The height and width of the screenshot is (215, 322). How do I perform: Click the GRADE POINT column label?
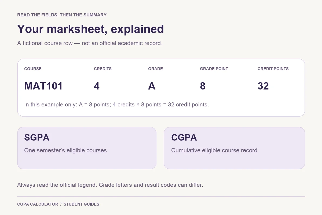[214, 69]
